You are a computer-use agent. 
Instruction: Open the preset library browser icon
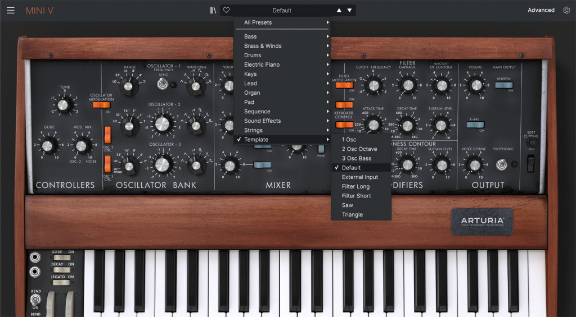coord(213,10)
